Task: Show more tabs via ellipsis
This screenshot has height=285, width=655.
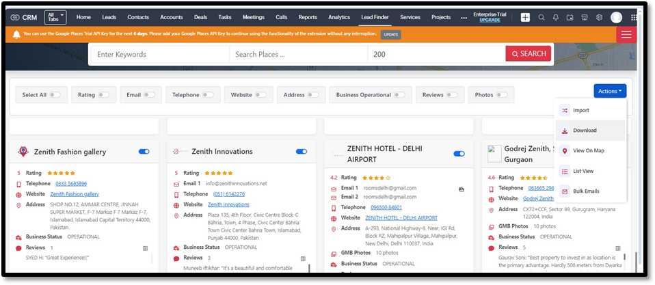Action: (464, 17)
